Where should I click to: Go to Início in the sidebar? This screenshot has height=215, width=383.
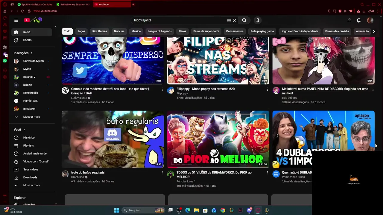pos(32,32)
